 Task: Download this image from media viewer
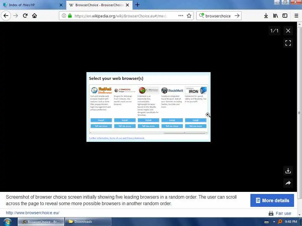[288, 171]
